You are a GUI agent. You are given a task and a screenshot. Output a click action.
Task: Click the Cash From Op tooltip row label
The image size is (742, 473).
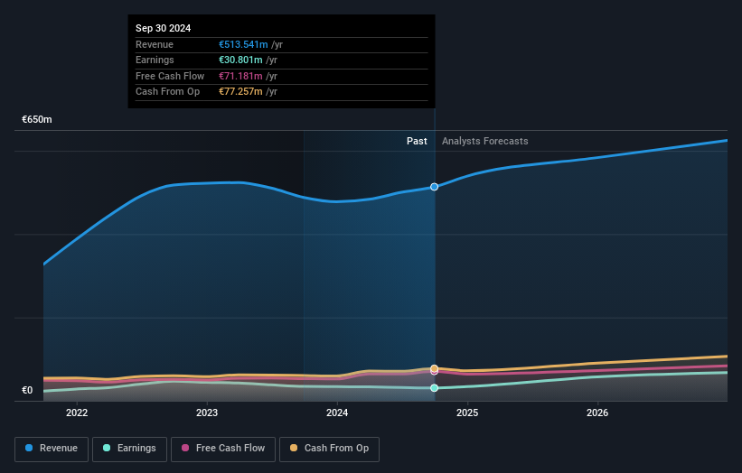167,92
